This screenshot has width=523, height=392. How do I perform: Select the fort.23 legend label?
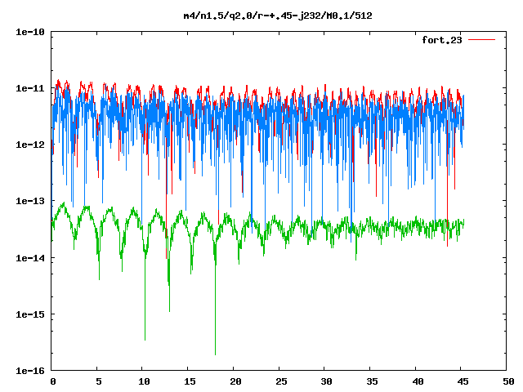pyautogui.click(x=442, y=40)
